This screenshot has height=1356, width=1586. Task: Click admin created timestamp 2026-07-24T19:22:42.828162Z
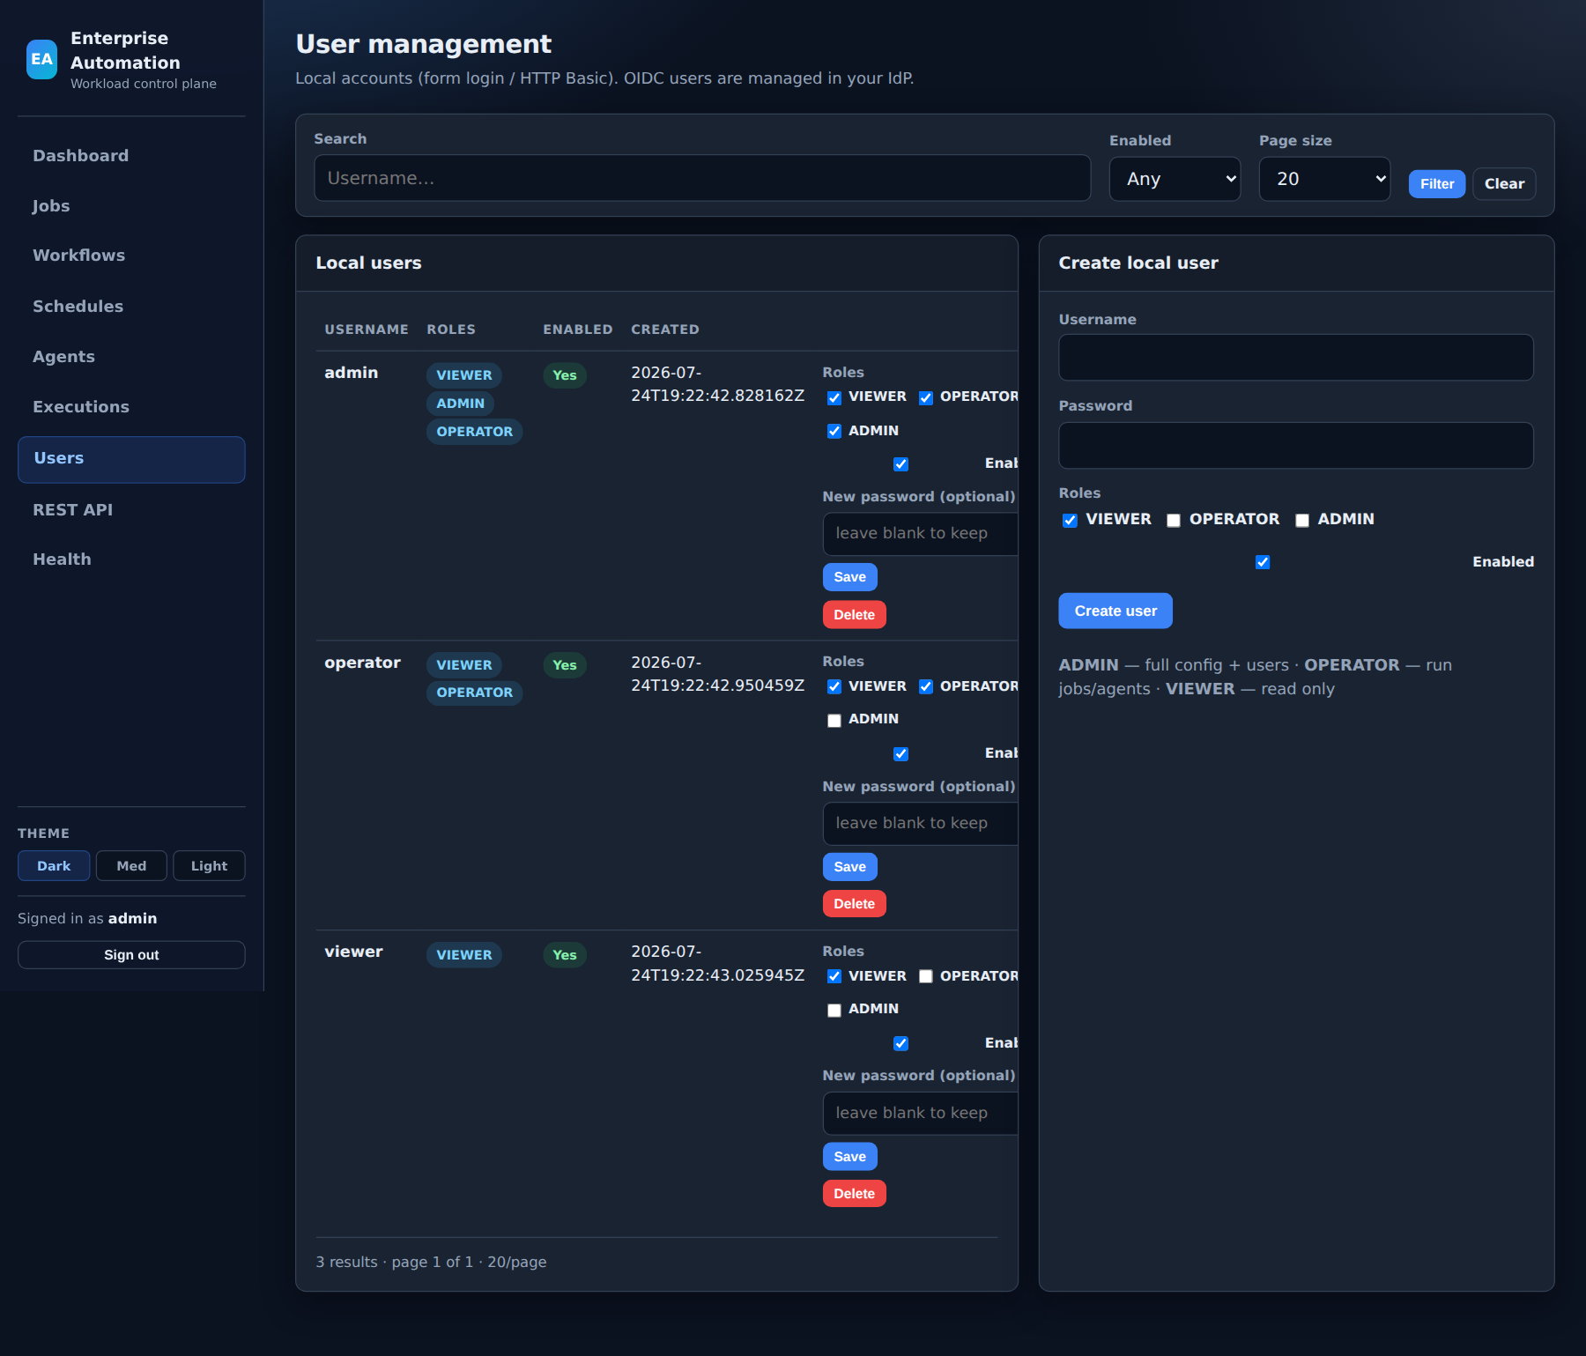point(718,384)
